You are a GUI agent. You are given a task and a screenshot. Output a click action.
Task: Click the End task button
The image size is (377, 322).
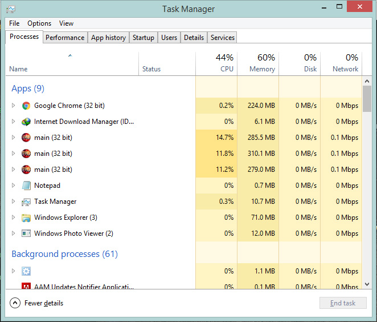[343, 303]
